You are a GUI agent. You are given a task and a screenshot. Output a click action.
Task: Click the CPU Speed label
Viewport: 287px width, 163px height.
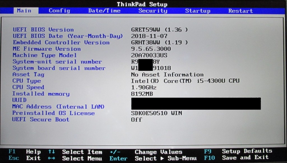point(28,87)
